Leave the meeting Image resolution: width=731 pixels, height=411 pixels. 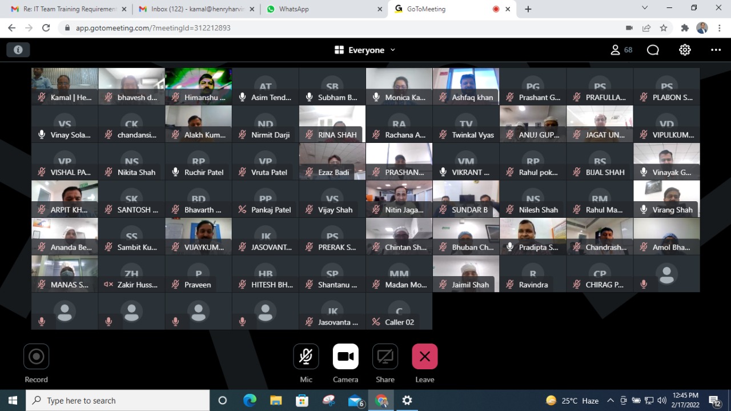tap(424, 357)
